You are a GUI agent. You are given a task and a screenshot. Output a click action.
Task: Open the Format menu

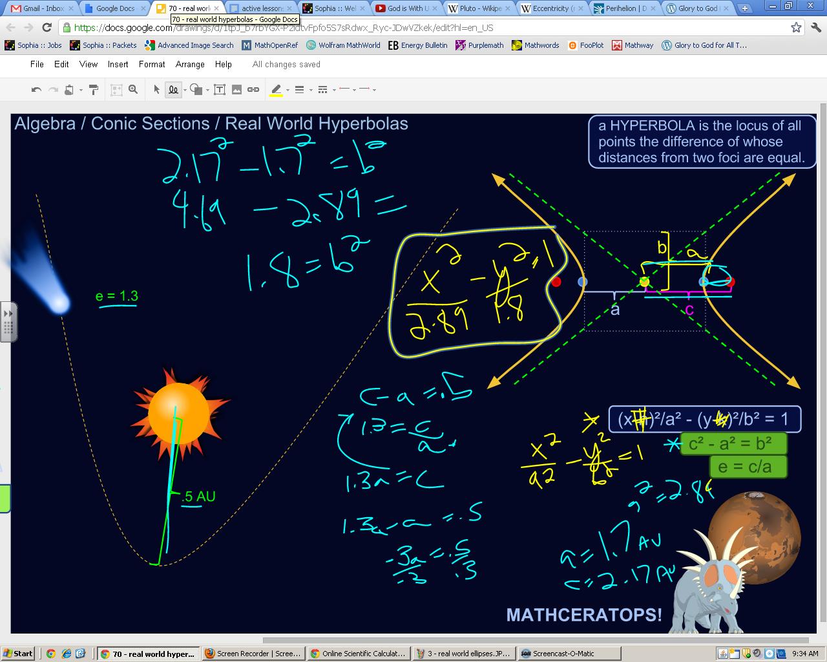(x=152, y=64)
